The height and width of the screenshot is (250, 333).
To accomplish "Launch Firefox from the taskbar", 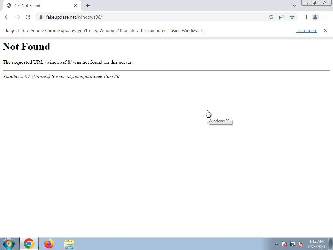I will (x=49, y=243).
